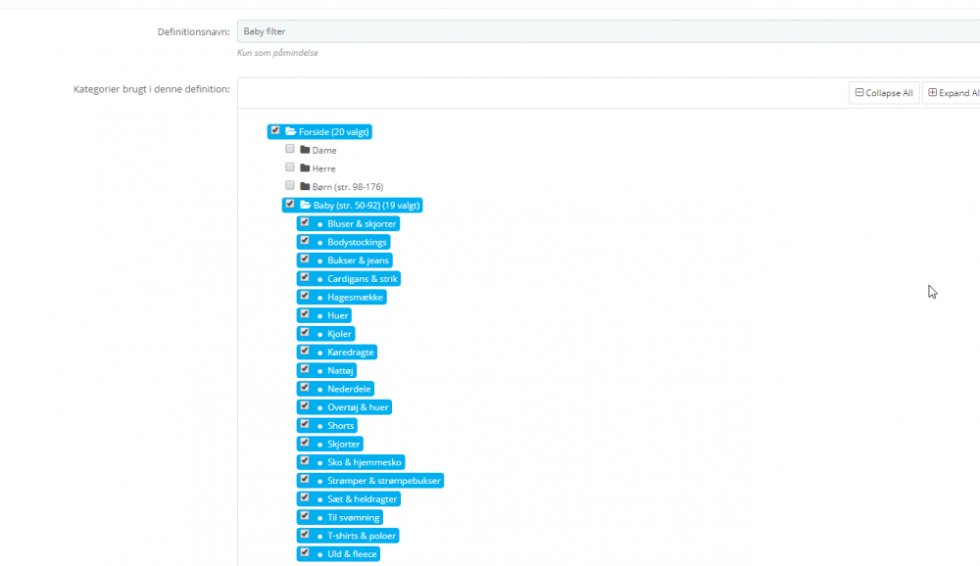The width and height of the screenshot is (980, 566).
Task: Uncheck the Cardigans & strik checkbox
Action: point(305,277)
